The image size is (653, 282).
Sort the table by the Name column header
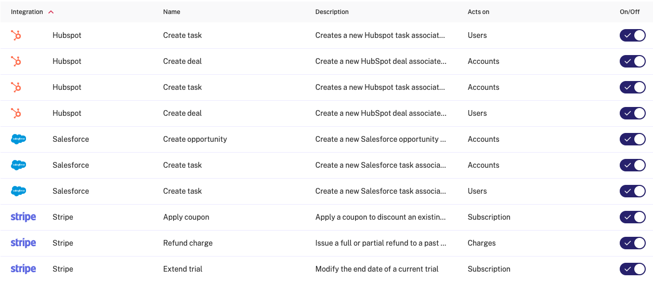point(172,12)
